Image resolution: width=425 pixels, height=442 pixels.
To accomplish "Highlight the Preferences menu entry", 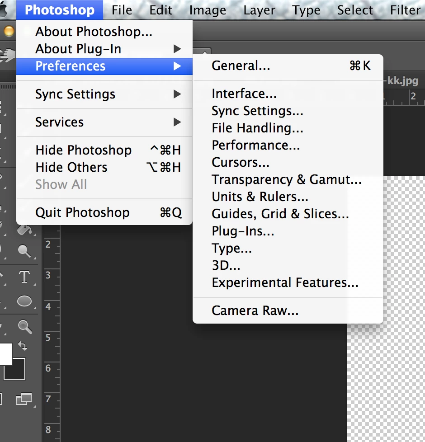I will tap(104, 66).
